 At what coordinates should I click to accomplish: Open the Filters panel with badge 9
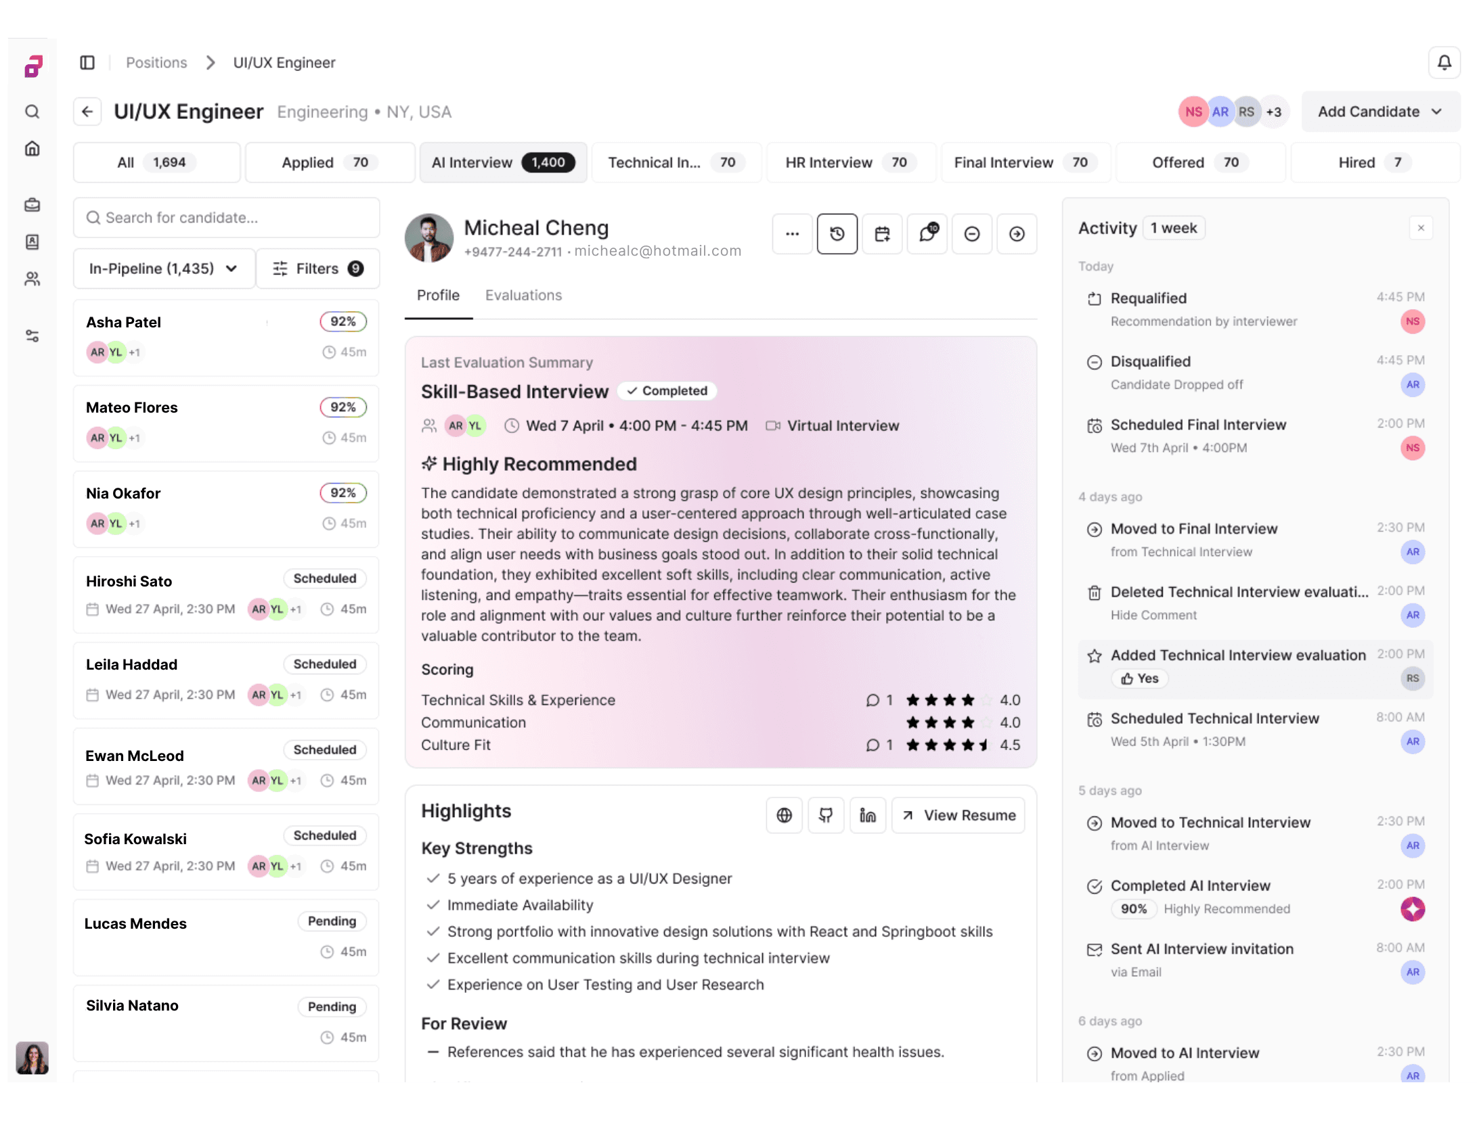(317, 269)
